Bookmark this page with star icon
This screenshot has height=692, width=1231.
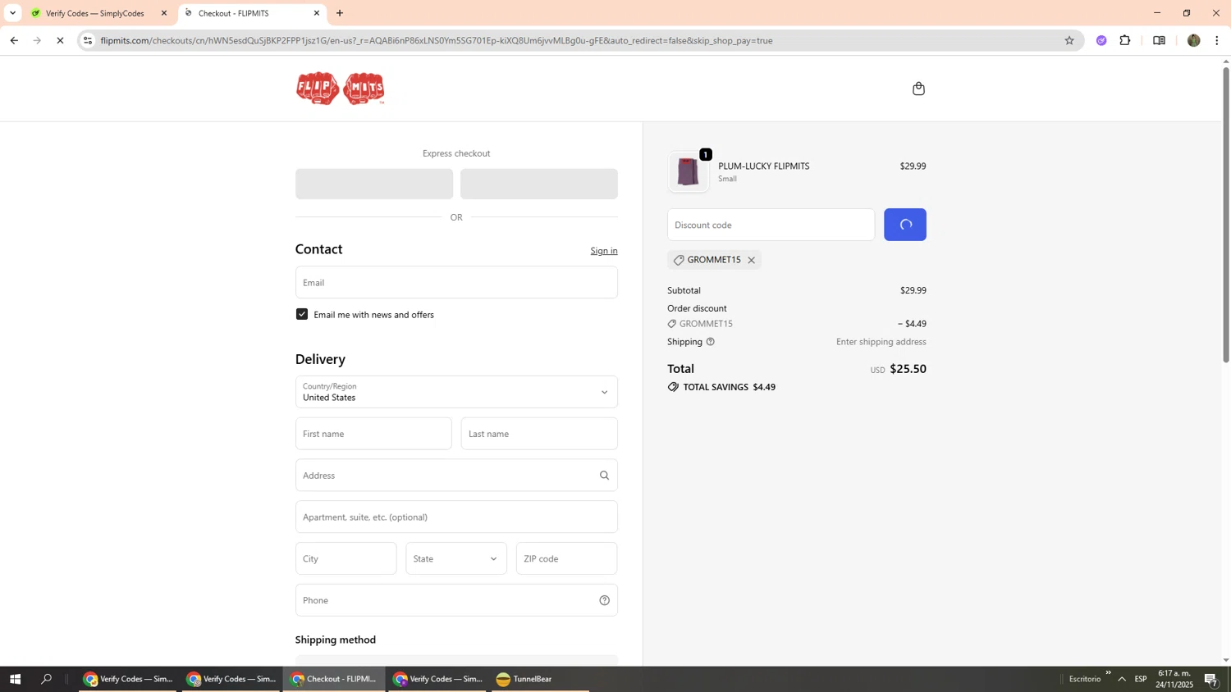[1069, 40]
